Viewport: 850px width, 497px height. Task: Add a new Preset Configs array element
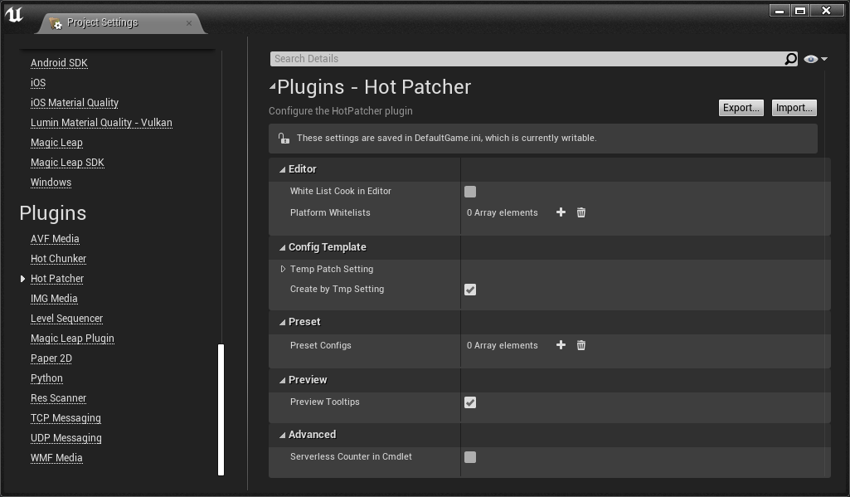(561, 345)
